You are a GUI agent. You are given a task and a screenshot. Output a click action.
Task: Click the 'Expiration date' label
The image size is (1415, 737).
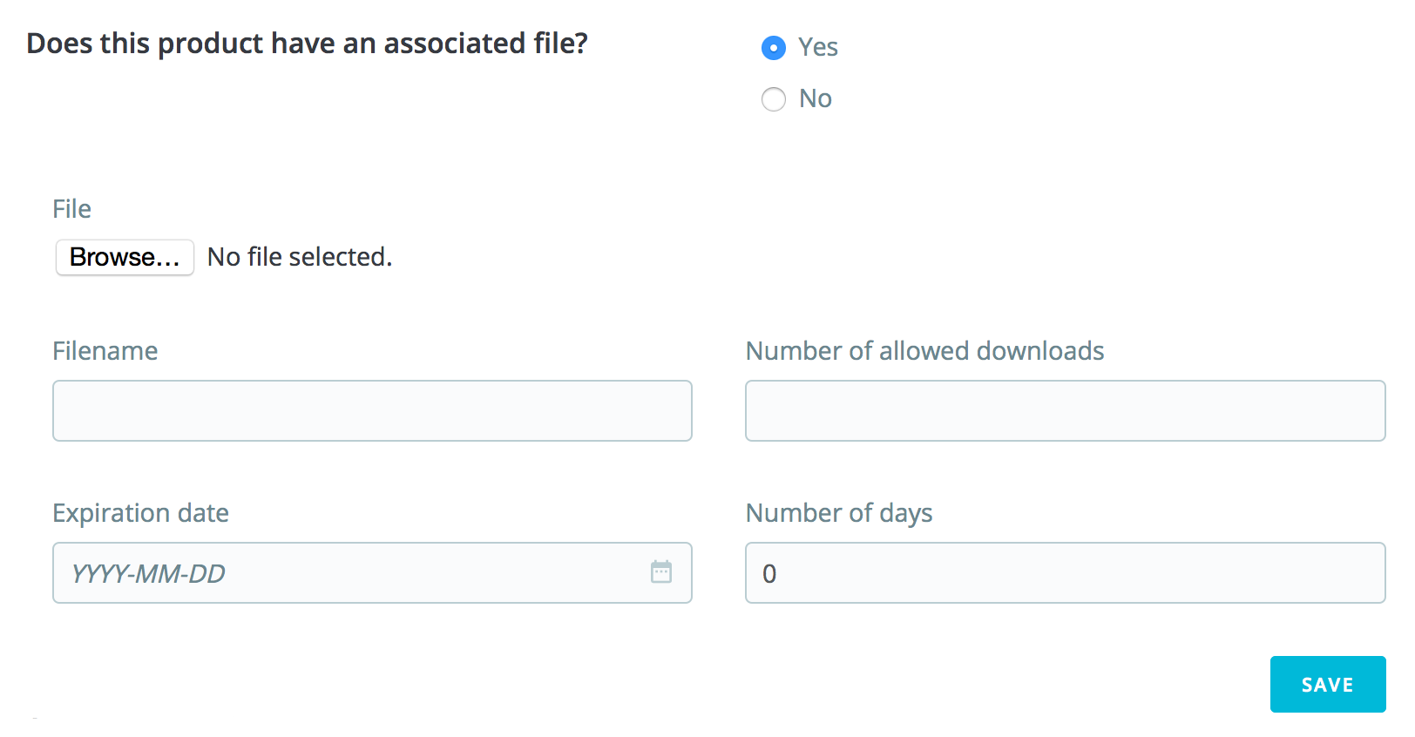140,513
